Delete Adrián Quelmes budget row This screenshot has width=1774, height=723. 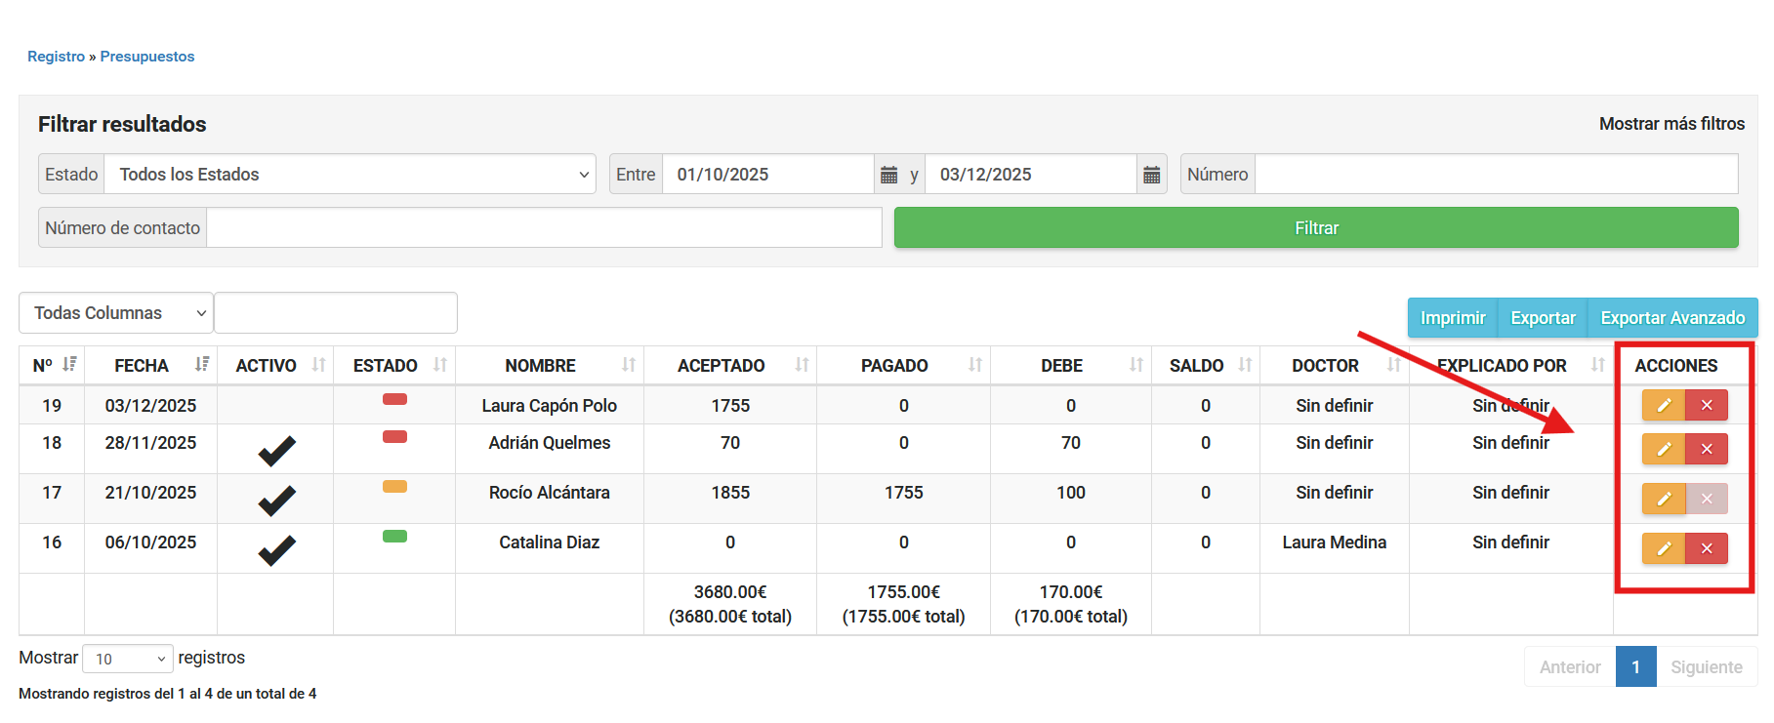(x=1707, y=449)
